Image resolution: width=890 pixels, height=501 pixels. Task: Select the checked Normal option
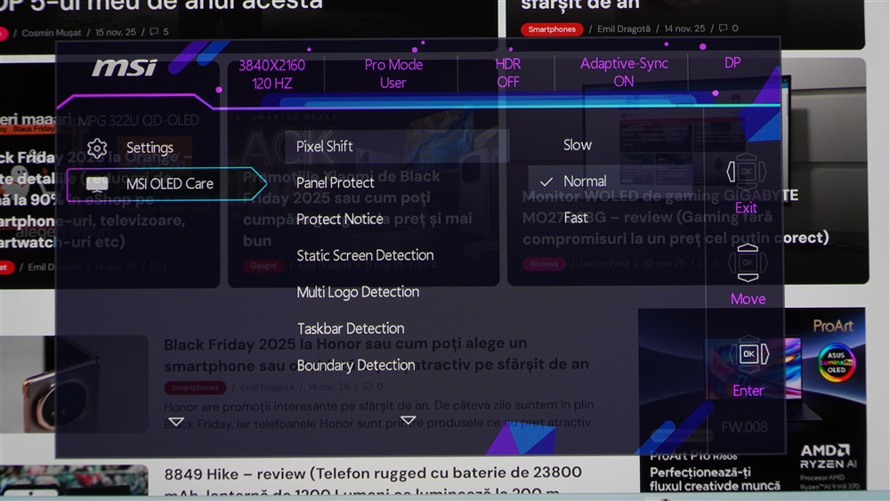[584, 182]
